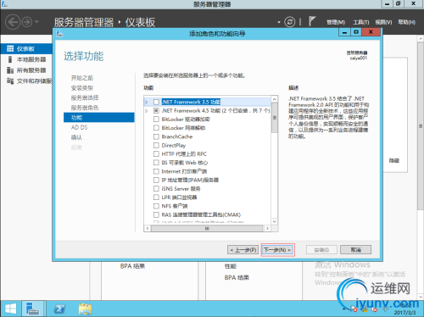Screen dimensions: 424x317
Task: Check the BitLocker network unlock checkbox
Action: [156, 128]
